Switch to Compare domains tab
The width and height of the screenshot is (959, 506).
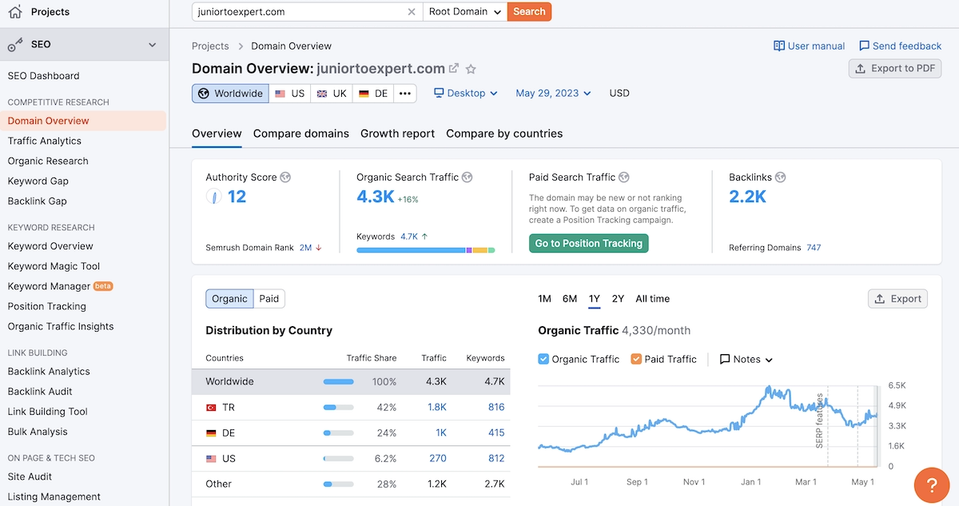pyautogui.click(x=301, y=133)
